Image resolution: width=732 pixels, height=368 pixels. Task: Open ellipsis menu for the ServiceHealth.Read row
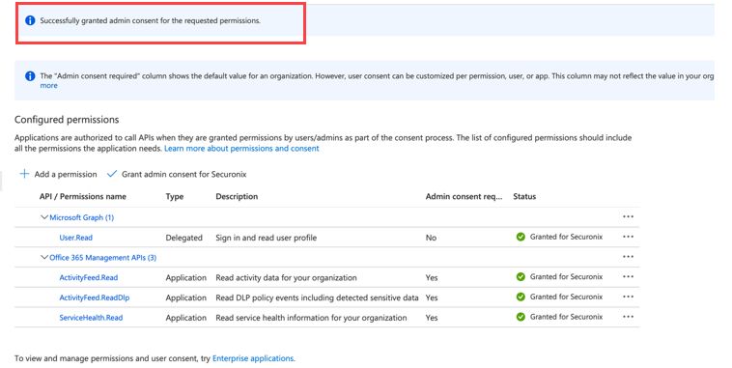click(628, 317)
